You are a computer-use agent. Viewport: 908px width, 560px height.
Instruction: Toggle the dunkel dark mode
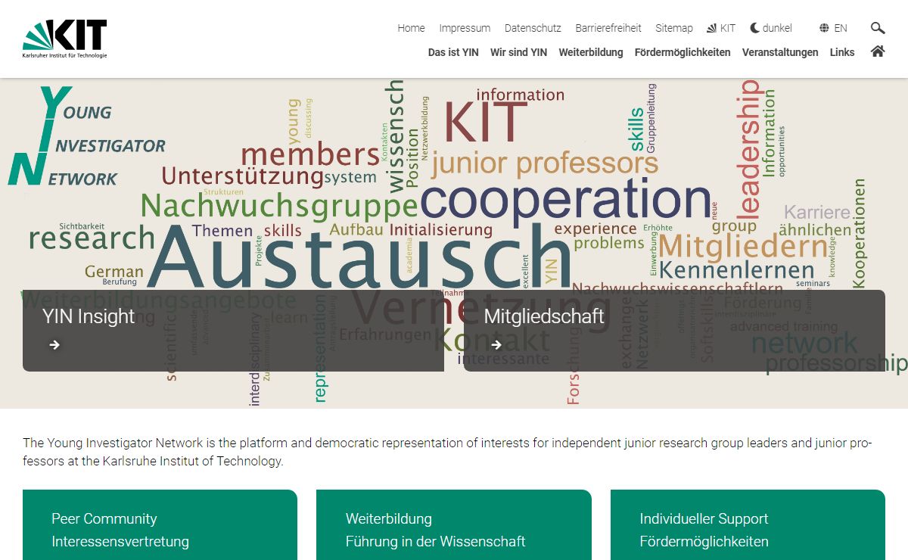[x=771, y=28]
